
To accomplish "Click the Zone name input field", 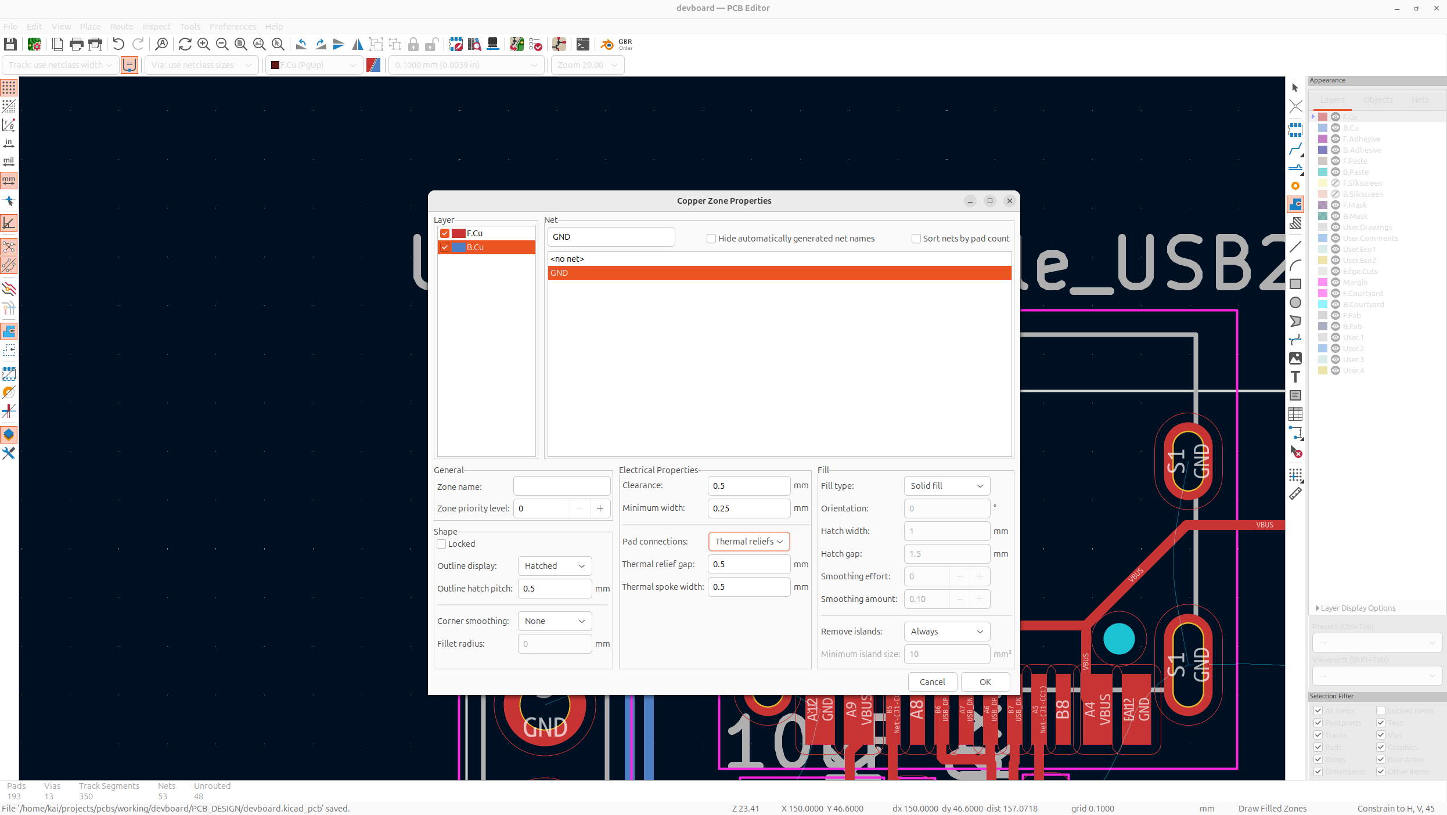I will pyautogui.click(x=561, y=486).
